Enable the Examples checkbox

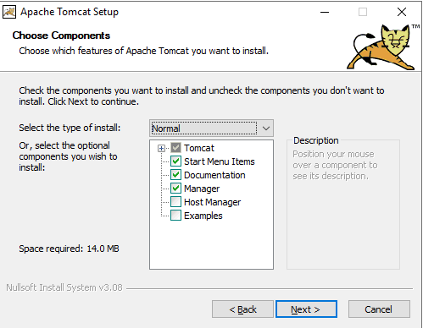(x=175, y=216)
